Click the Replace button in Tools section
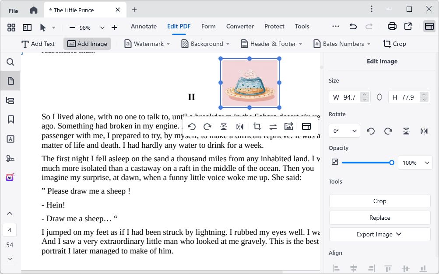439x274 pixels. coord(379,218)
